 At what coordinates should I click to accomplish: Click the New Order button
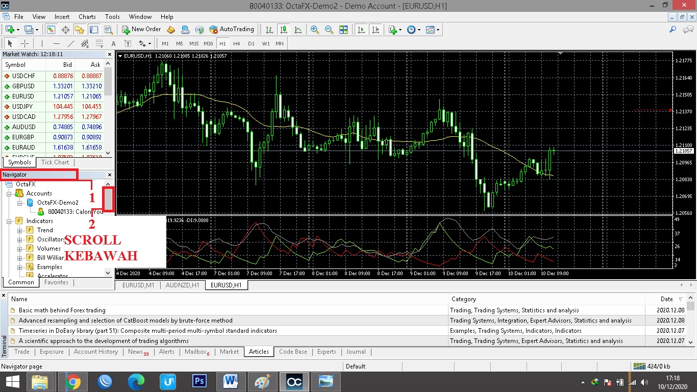pos(141,30)
